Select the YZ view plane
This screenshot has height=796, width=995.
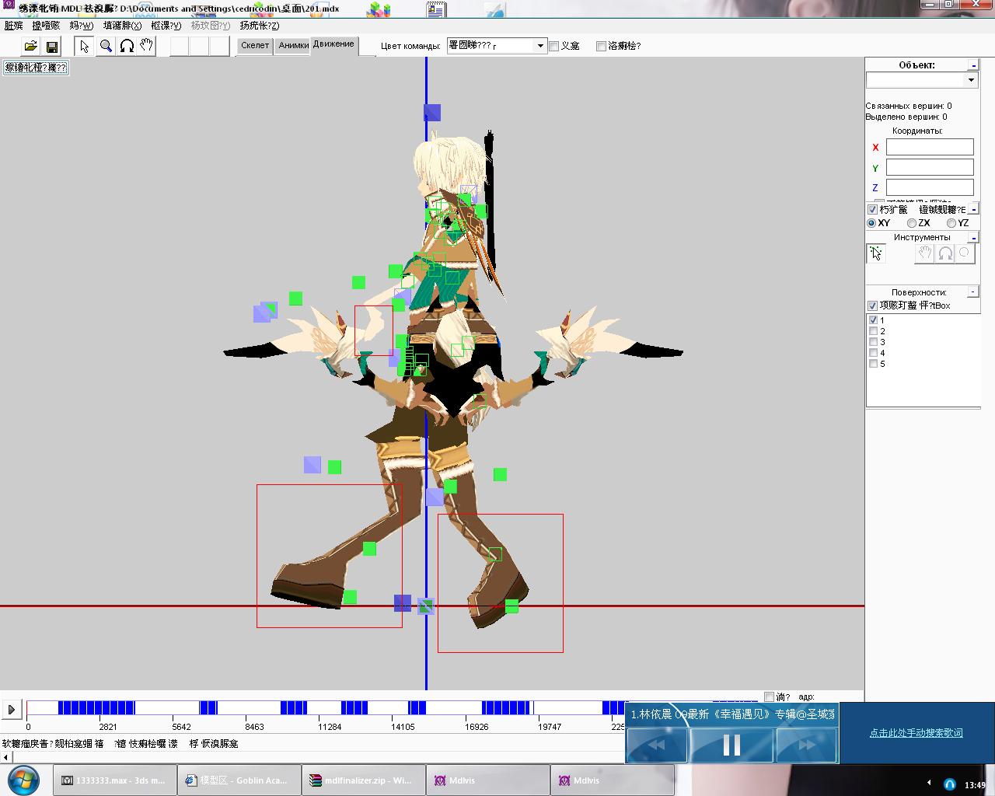click(x=951, y=223)
